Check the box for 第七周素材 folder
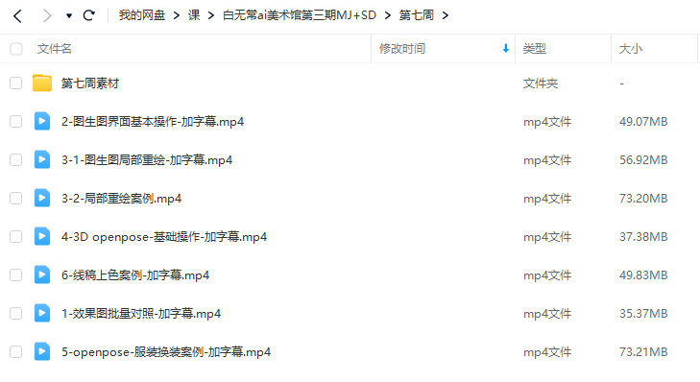Image resolution: width=700 pixels, height=382 pixels. tap(16, 83)
